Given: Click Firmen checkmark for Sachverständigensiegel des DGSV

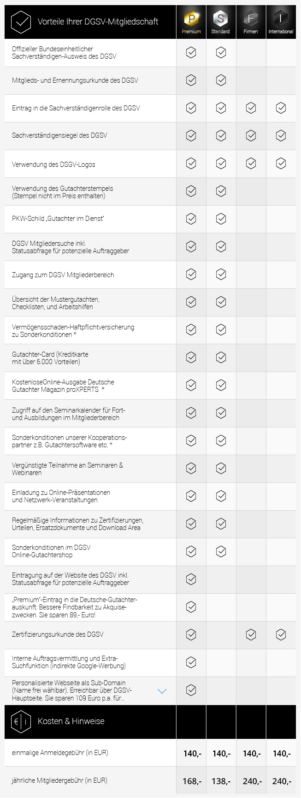Looking at the screenshot, I should (x=251, y=135).
